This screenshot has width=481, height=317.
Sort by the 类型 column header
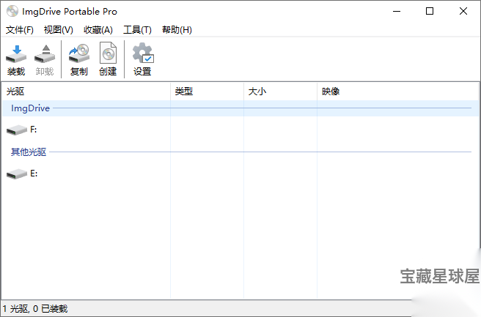207,92
